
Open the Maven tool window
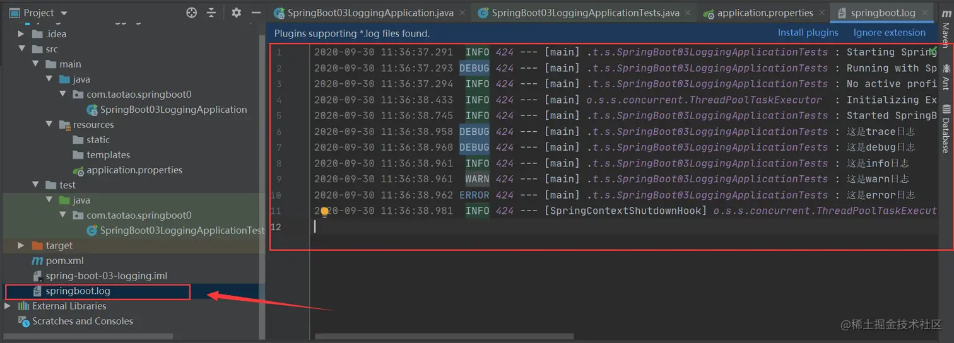pyautogui.click(x=945, y=30)
